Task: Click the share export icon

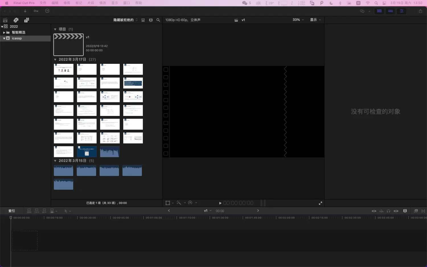Action: click(x=420, y=11)
